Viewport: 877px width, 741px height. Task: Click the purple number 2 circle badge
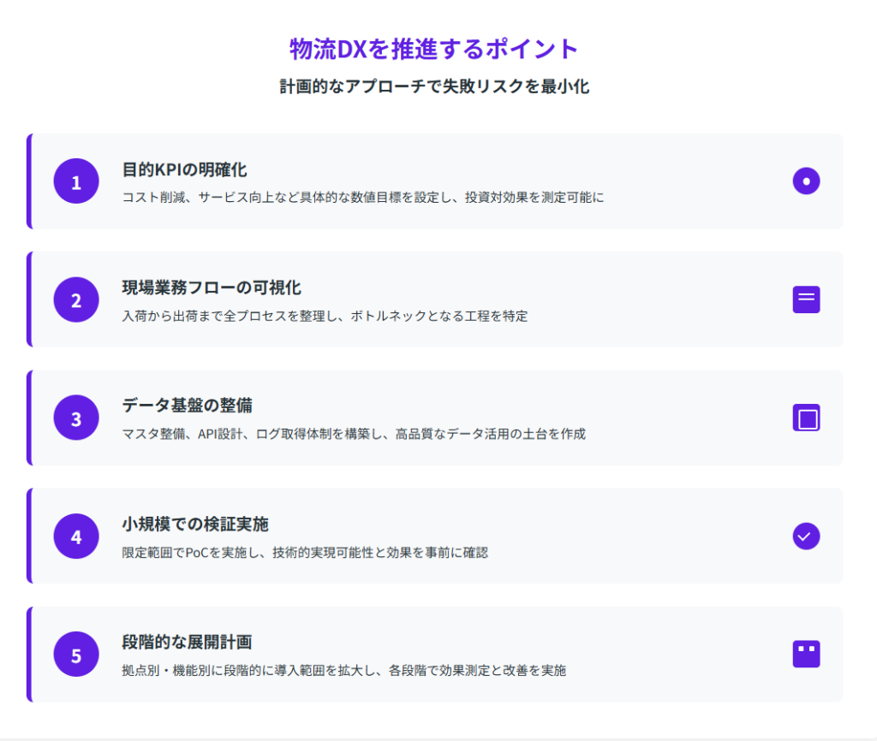pos(76,299)
